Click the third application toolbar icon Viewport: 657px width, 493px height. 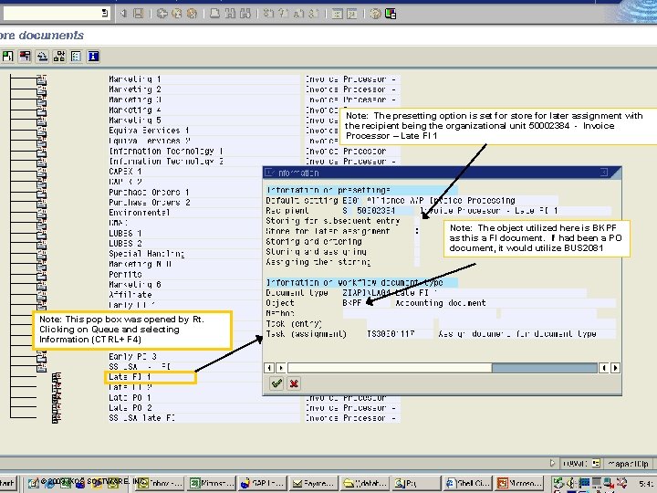pos(42,57)
